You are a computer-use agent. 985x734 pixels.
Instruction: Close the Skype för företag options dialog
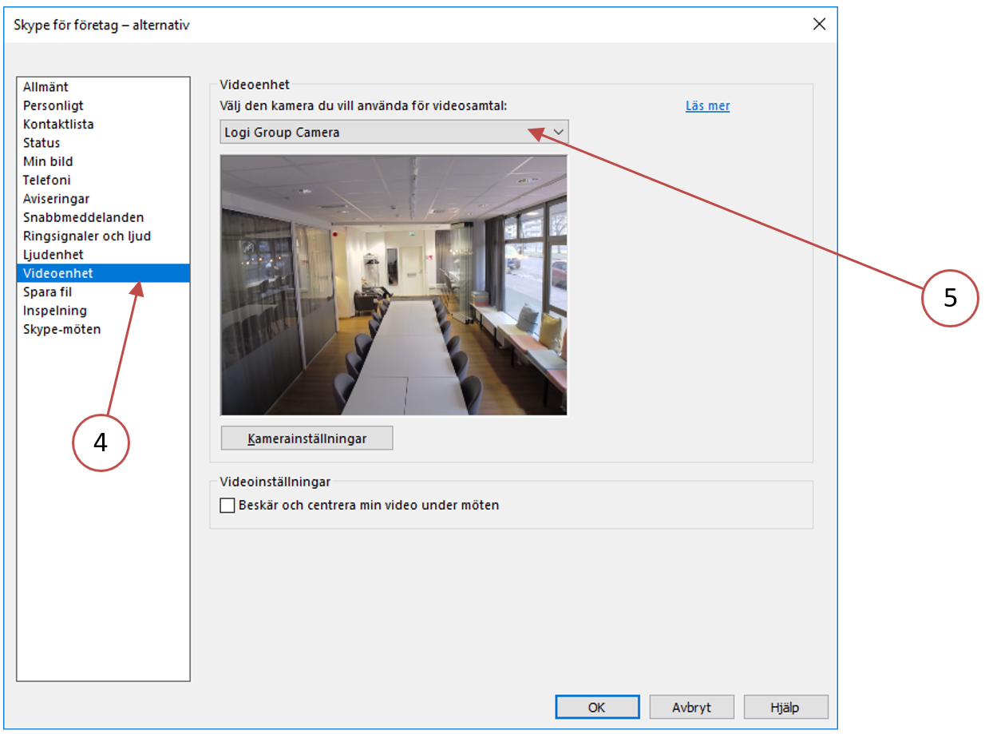tap(818, 24)
